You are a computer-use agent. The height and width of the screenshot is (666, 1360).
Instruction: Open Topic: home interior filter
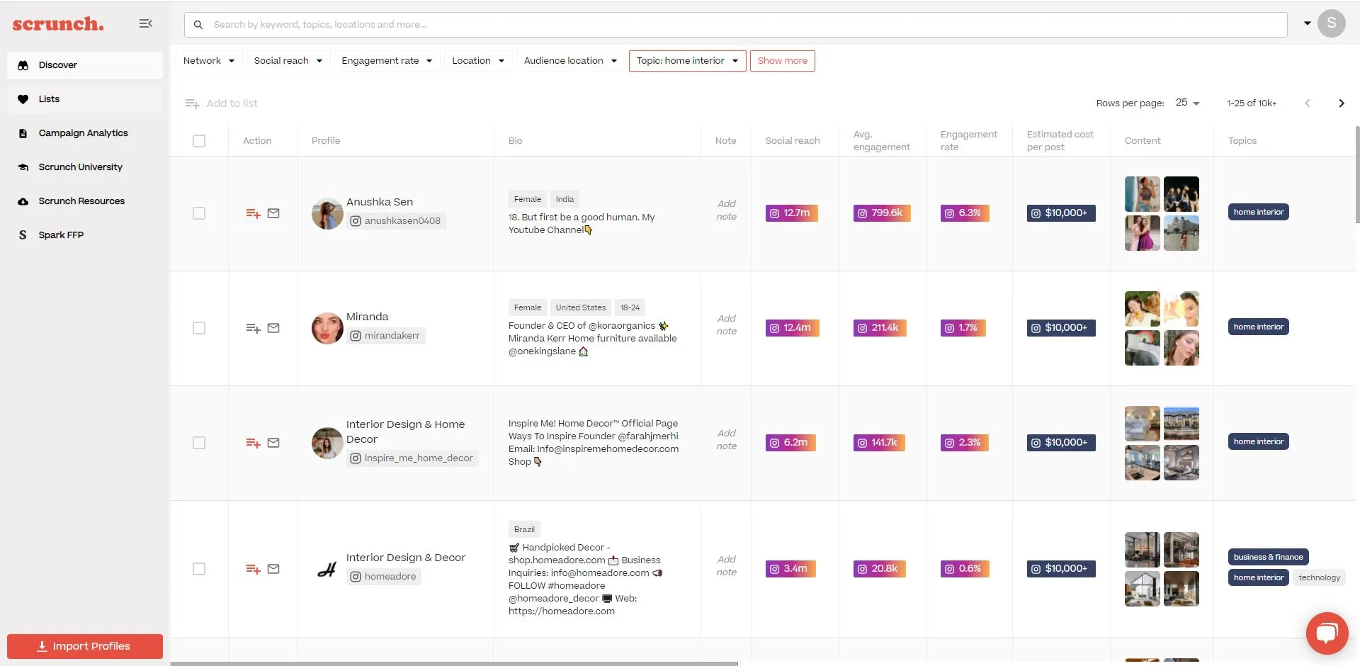pos(687,61)
